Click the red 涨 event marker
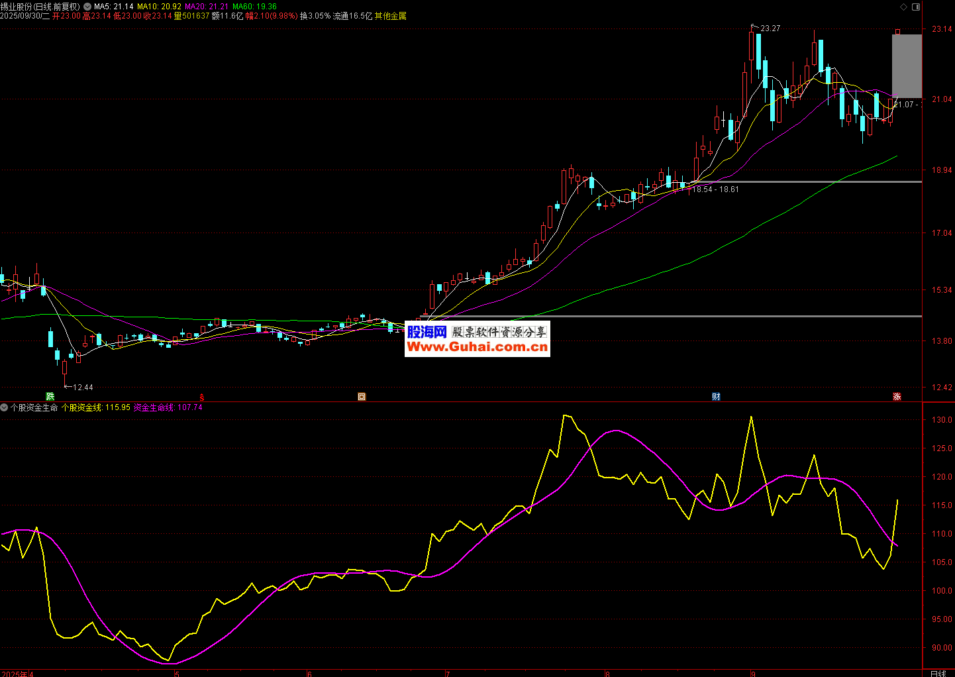The height and width of the screenshot is (677, 955). pos(897,397)
